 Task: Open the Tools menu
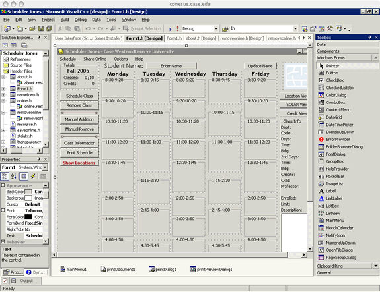tap(112, 20)
